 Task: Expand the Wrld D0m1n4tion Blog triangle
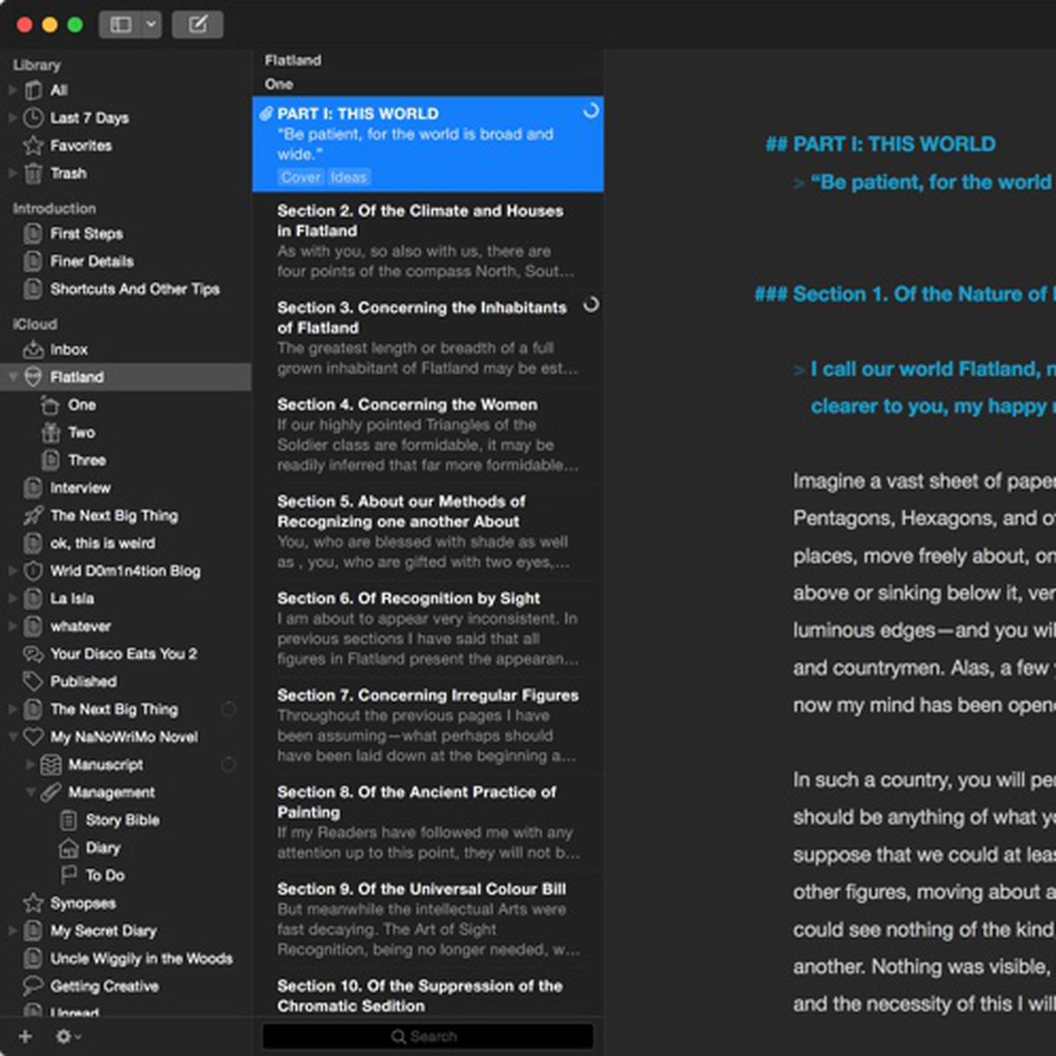[x=12, y=571]
